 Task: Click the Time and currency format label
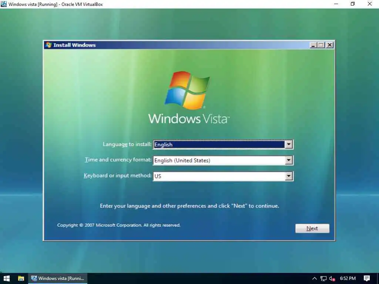click(118, 160)
